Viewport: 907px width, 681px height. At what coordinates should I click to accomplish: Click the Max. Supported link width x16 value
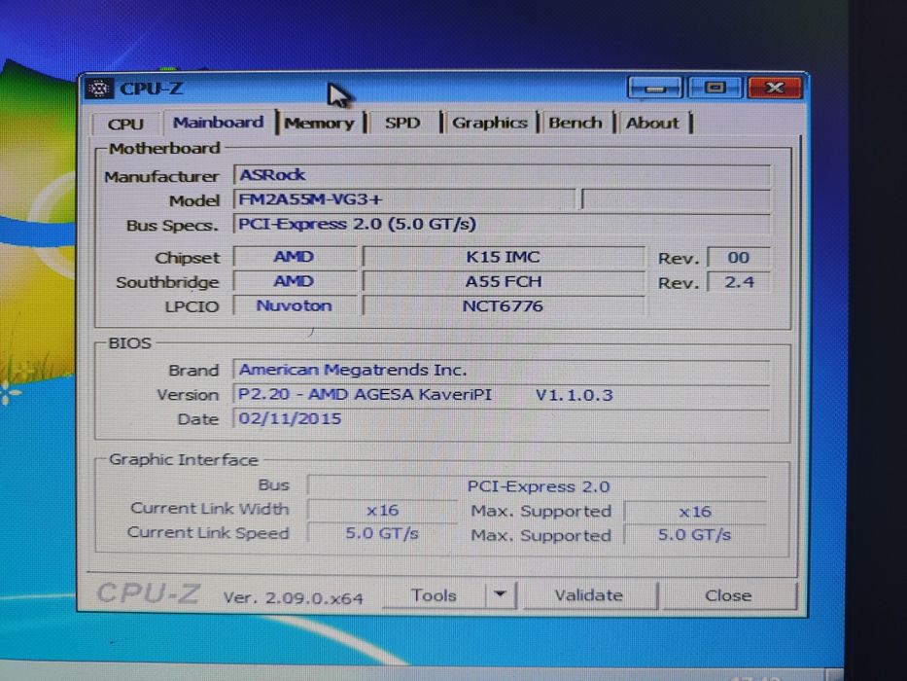pyautogui.click(x=695, y=512)
